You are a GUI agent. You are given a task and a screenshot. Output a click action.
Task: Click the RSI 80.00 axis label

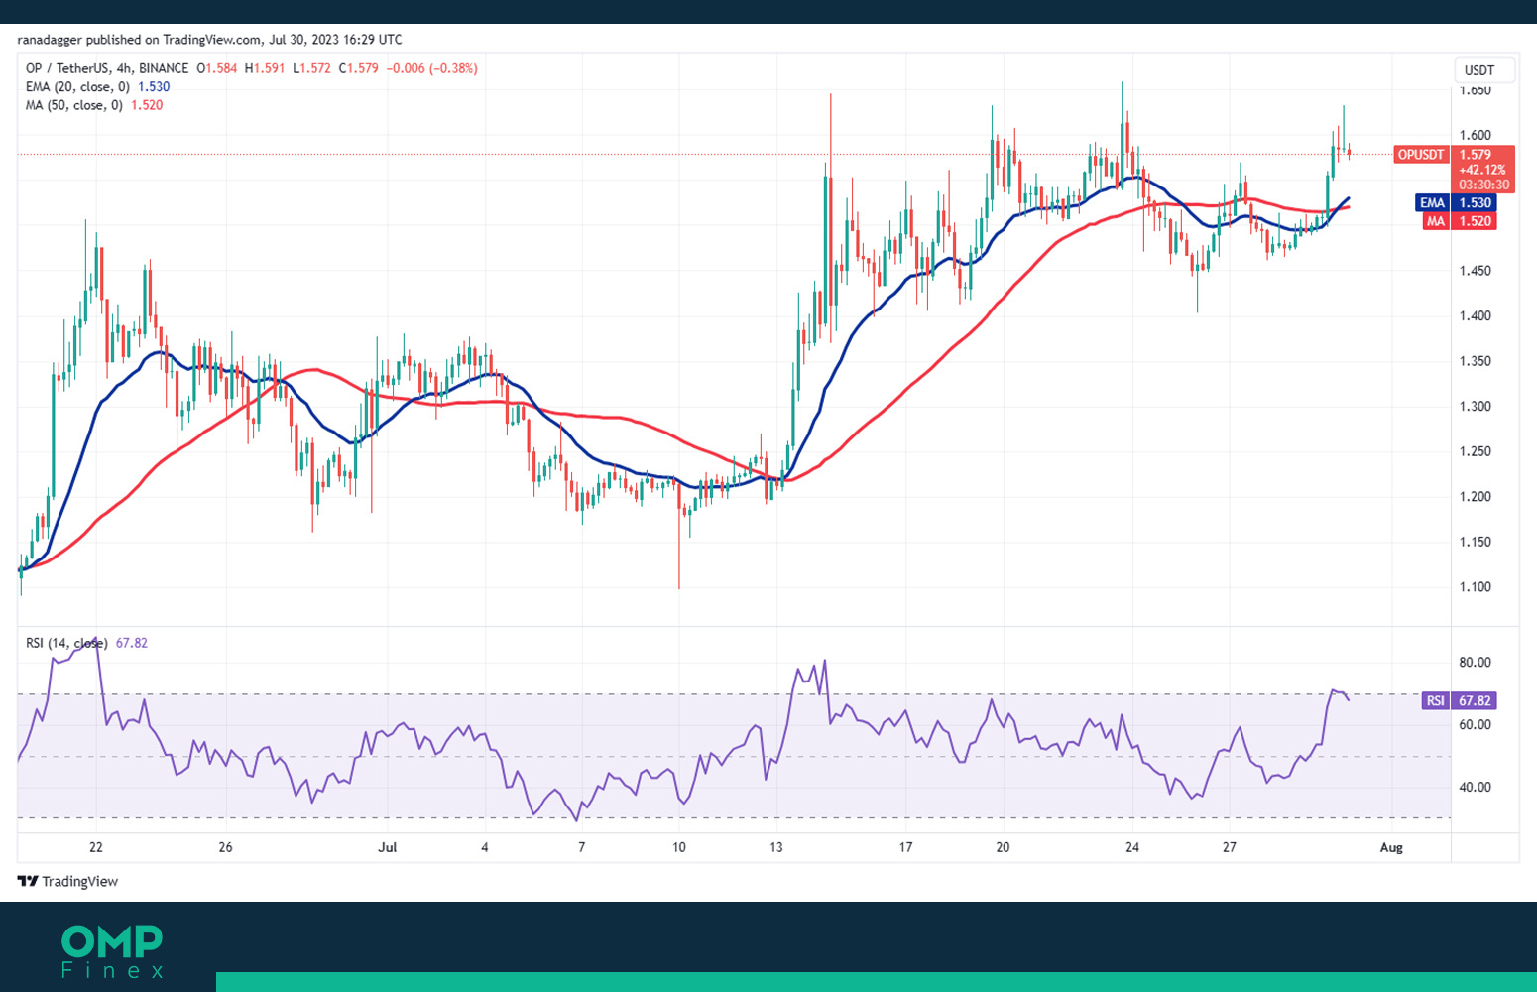click(x=1475, y=663)
